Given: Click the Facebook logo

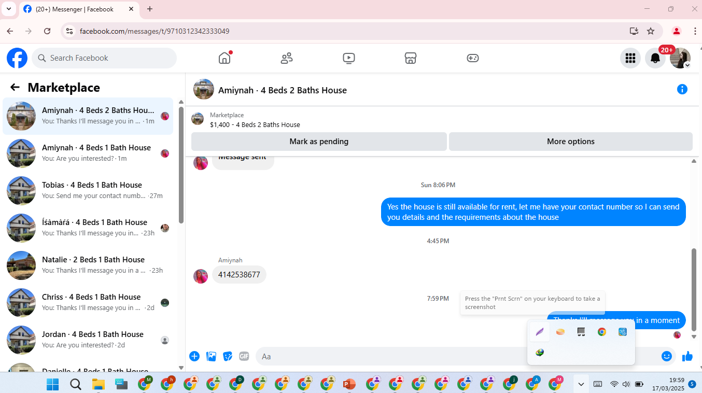Looking at the screenshot, I should (17, 58).
